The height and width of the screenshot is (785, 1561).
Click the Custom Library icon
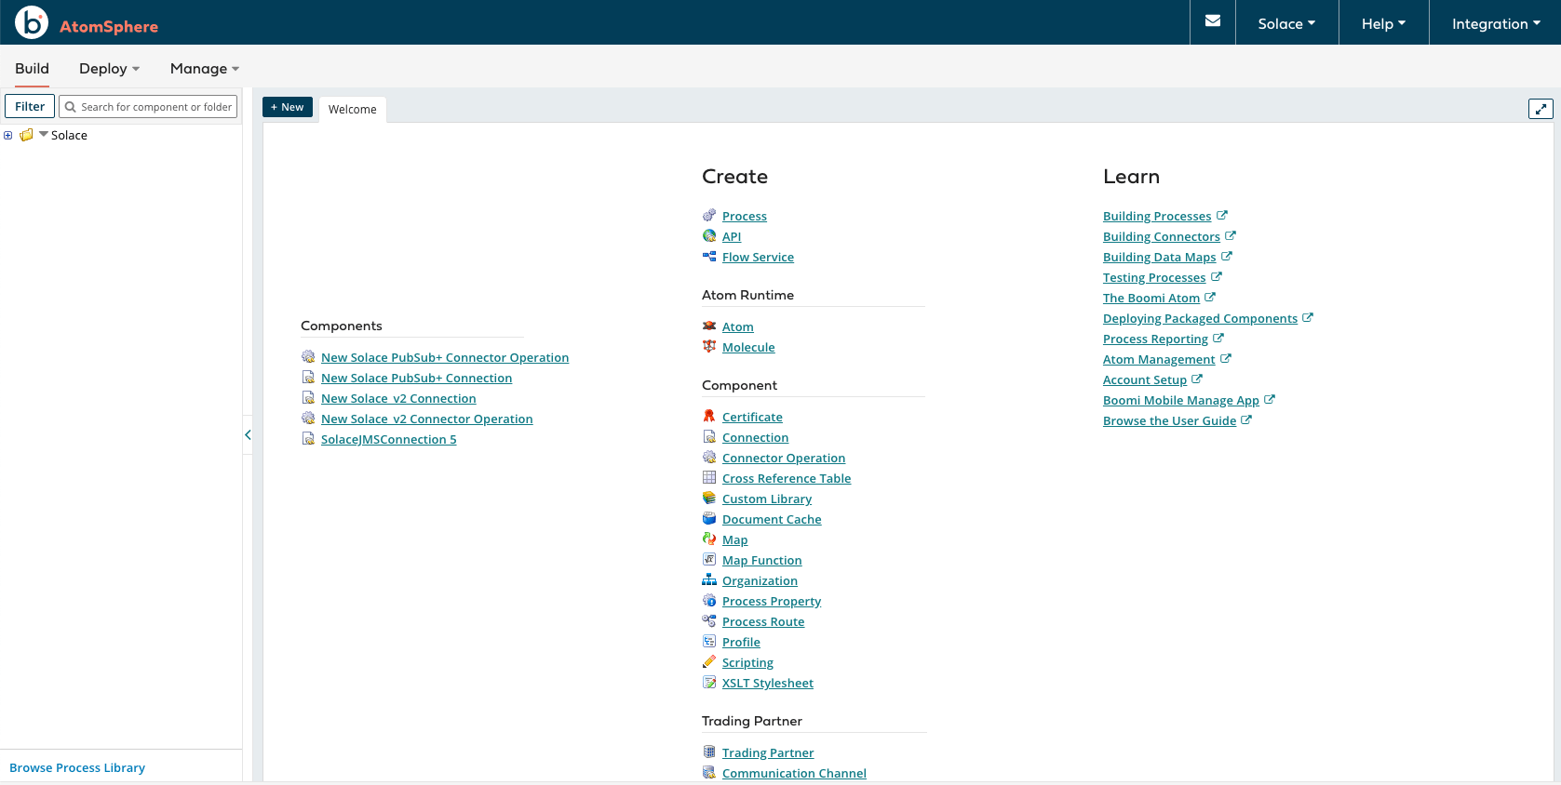coord(709,499)
